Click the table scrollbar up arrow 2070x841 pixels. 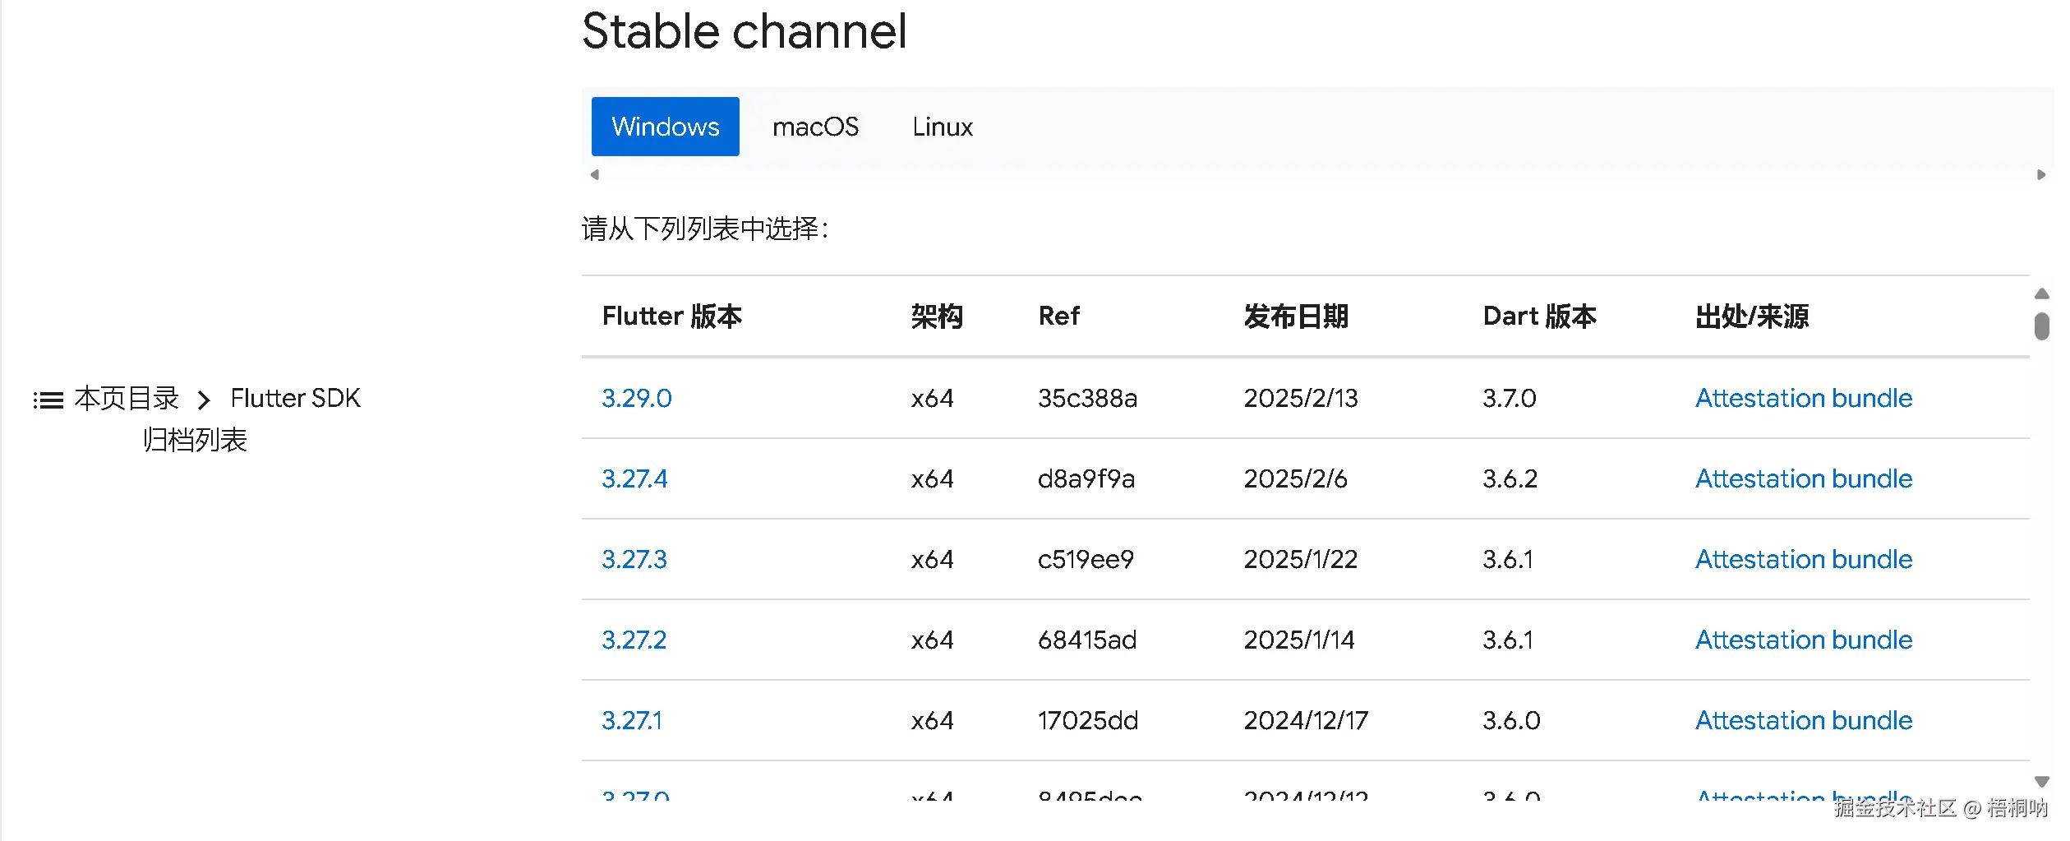tap(2041, 293)
